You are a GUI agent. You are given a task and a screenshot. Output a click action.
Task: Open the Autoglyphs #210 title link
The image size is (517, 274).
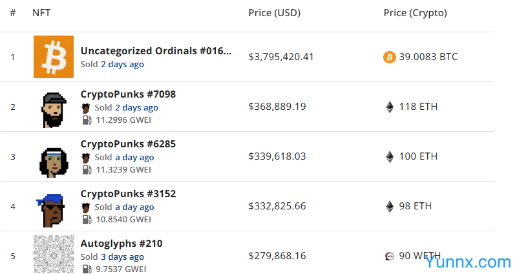(121, 244)
